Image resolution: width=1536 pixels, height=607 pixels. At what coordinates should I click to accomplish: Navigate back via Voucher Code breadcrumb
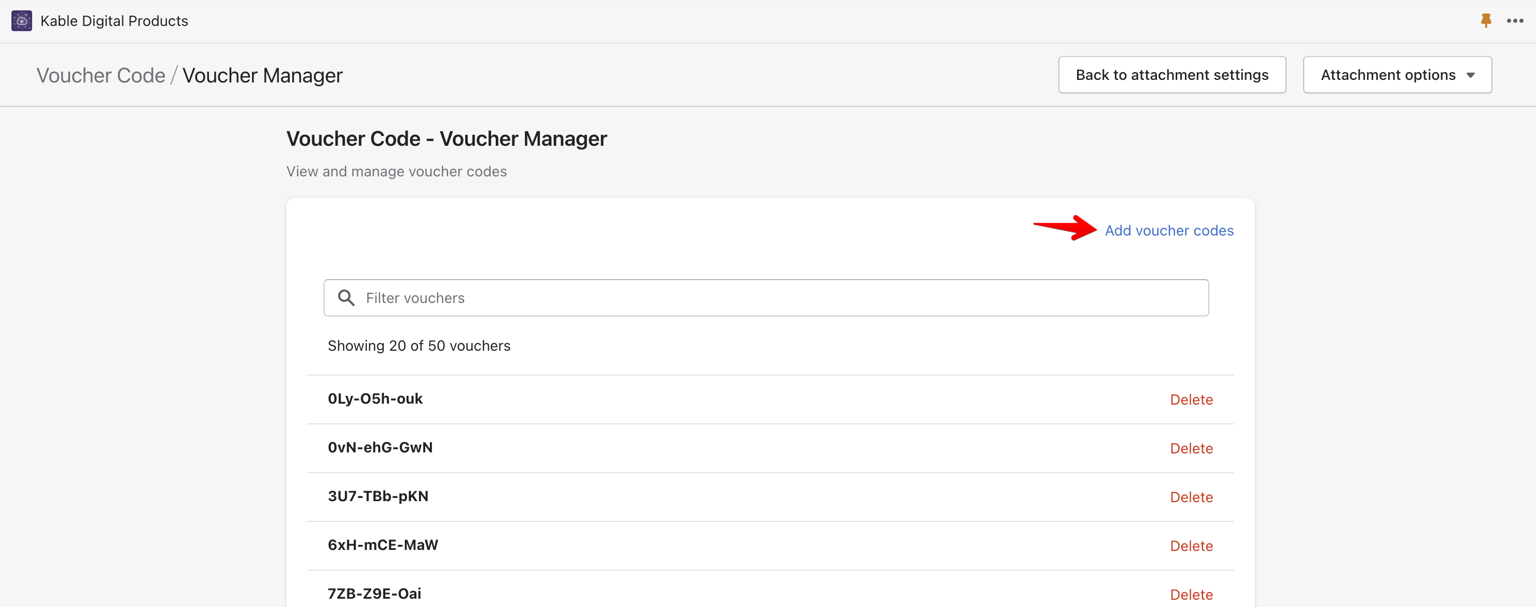pos(101,75)
